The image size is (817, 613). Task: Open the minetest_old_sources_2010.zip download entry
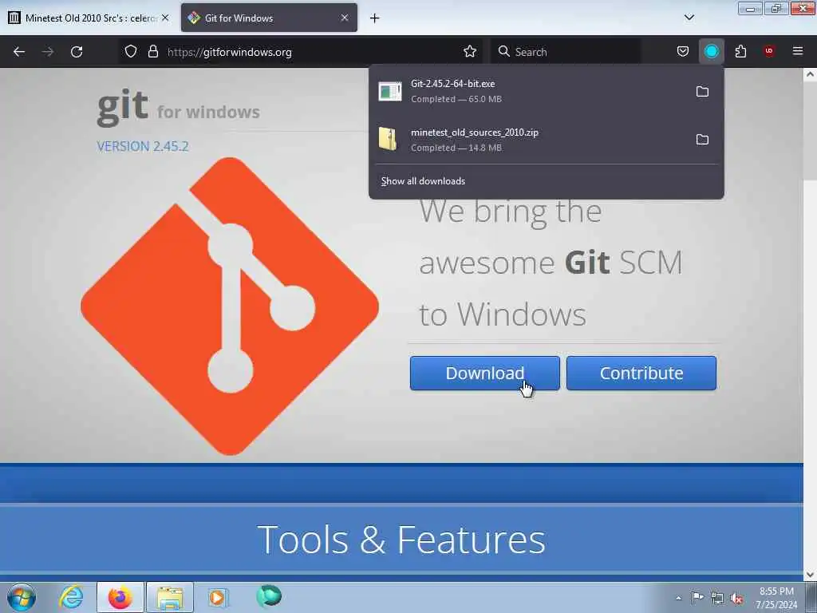tap(531, 140)
